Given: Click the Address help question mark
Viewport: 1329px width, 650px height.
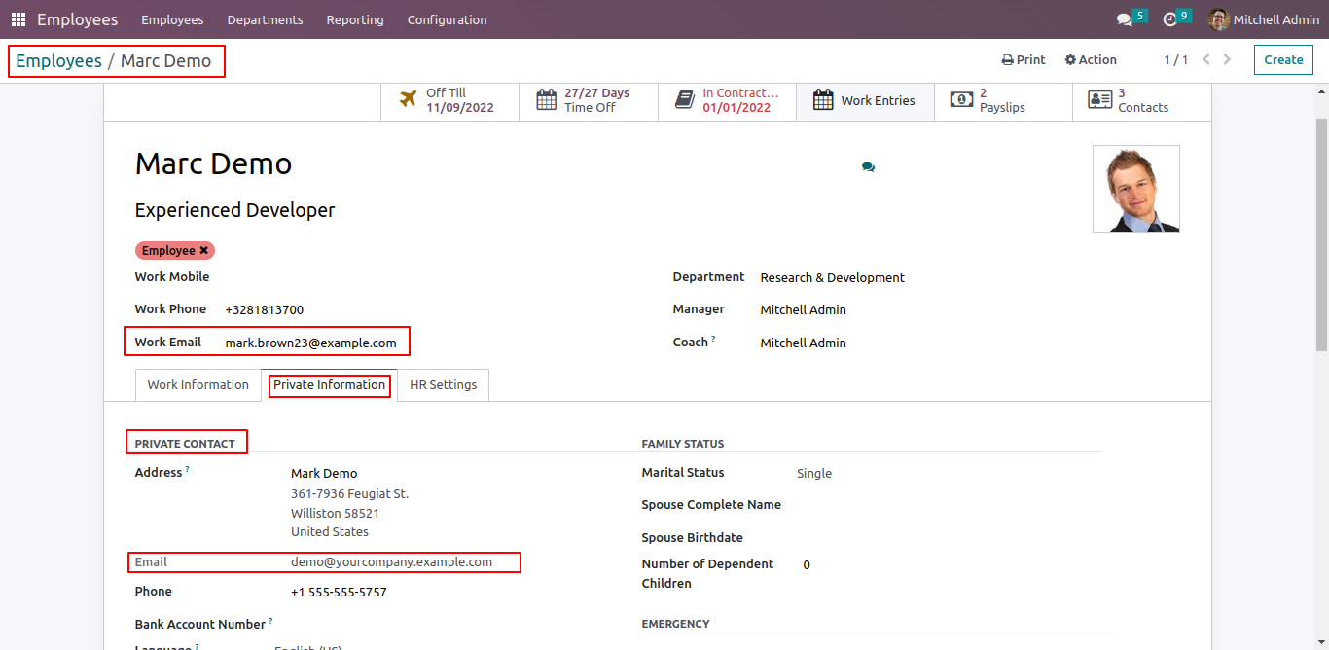Looking at the screenshot, I should click(x=187, y=469).
